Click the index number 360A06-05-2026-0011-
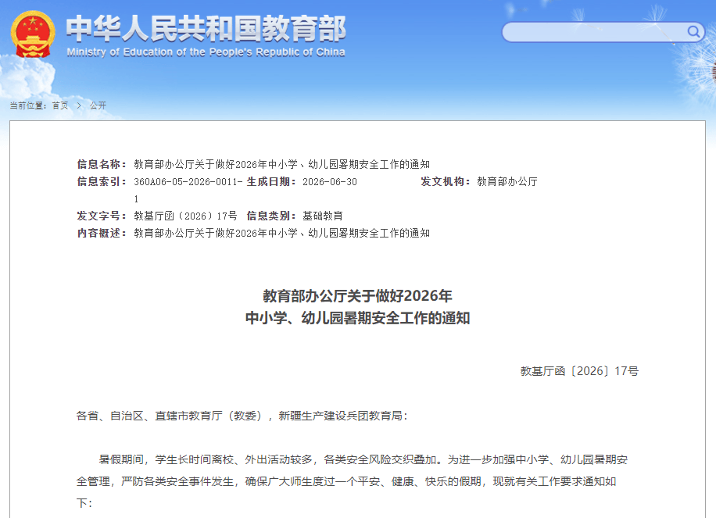 (x=188, y=181)
